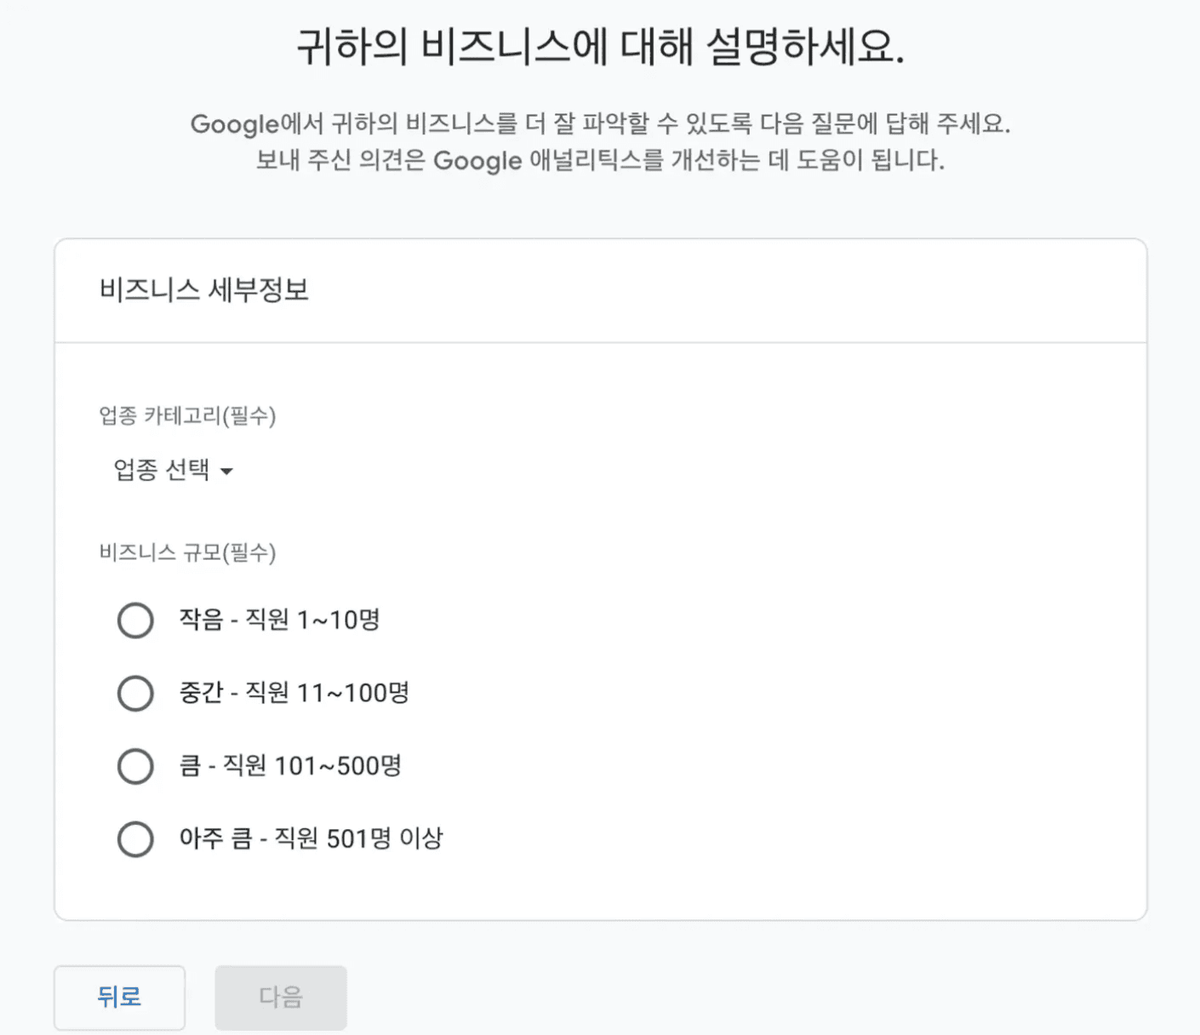Screen dimensions: 1200x1035
Task: Click the word 'Google' in the first description line
Action: click(234, 124)
